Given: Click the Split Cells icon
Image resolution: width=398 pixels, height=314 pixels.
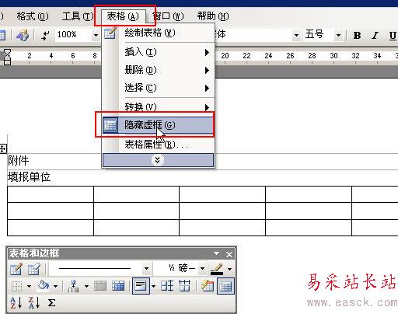Looking at the screenshot, I should click(118, 286).
